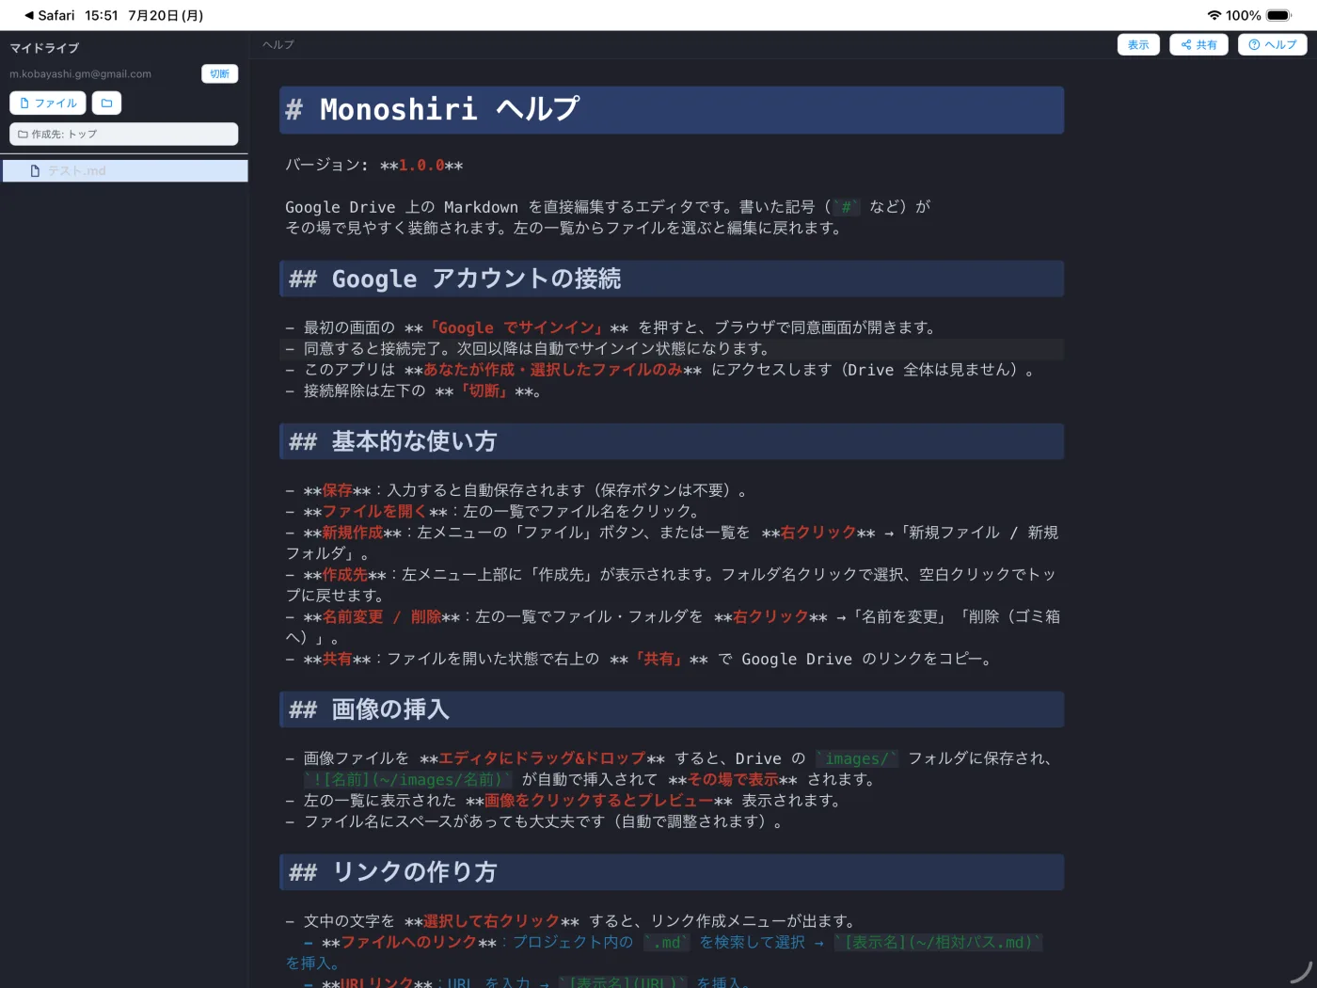Click the bold text ファイルへのリンク

click(409, 943)
